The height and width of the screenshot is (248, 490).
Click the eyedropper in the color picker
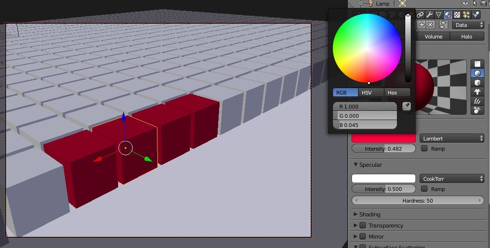coord(406,106)
